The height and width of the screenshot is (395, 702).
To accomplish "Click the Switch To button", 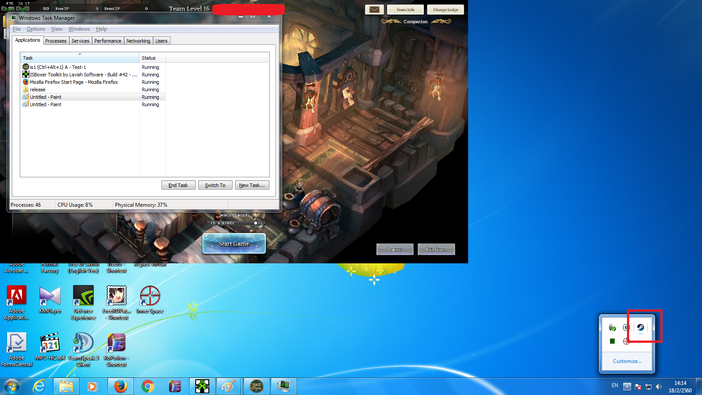I will (x=215, y=185).
